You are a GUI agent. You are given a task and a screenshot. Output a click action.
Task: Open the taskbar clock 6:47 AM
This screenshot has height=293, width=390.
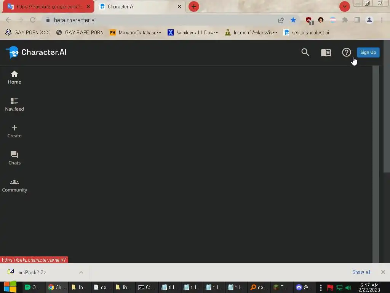(x=369, y=287)
